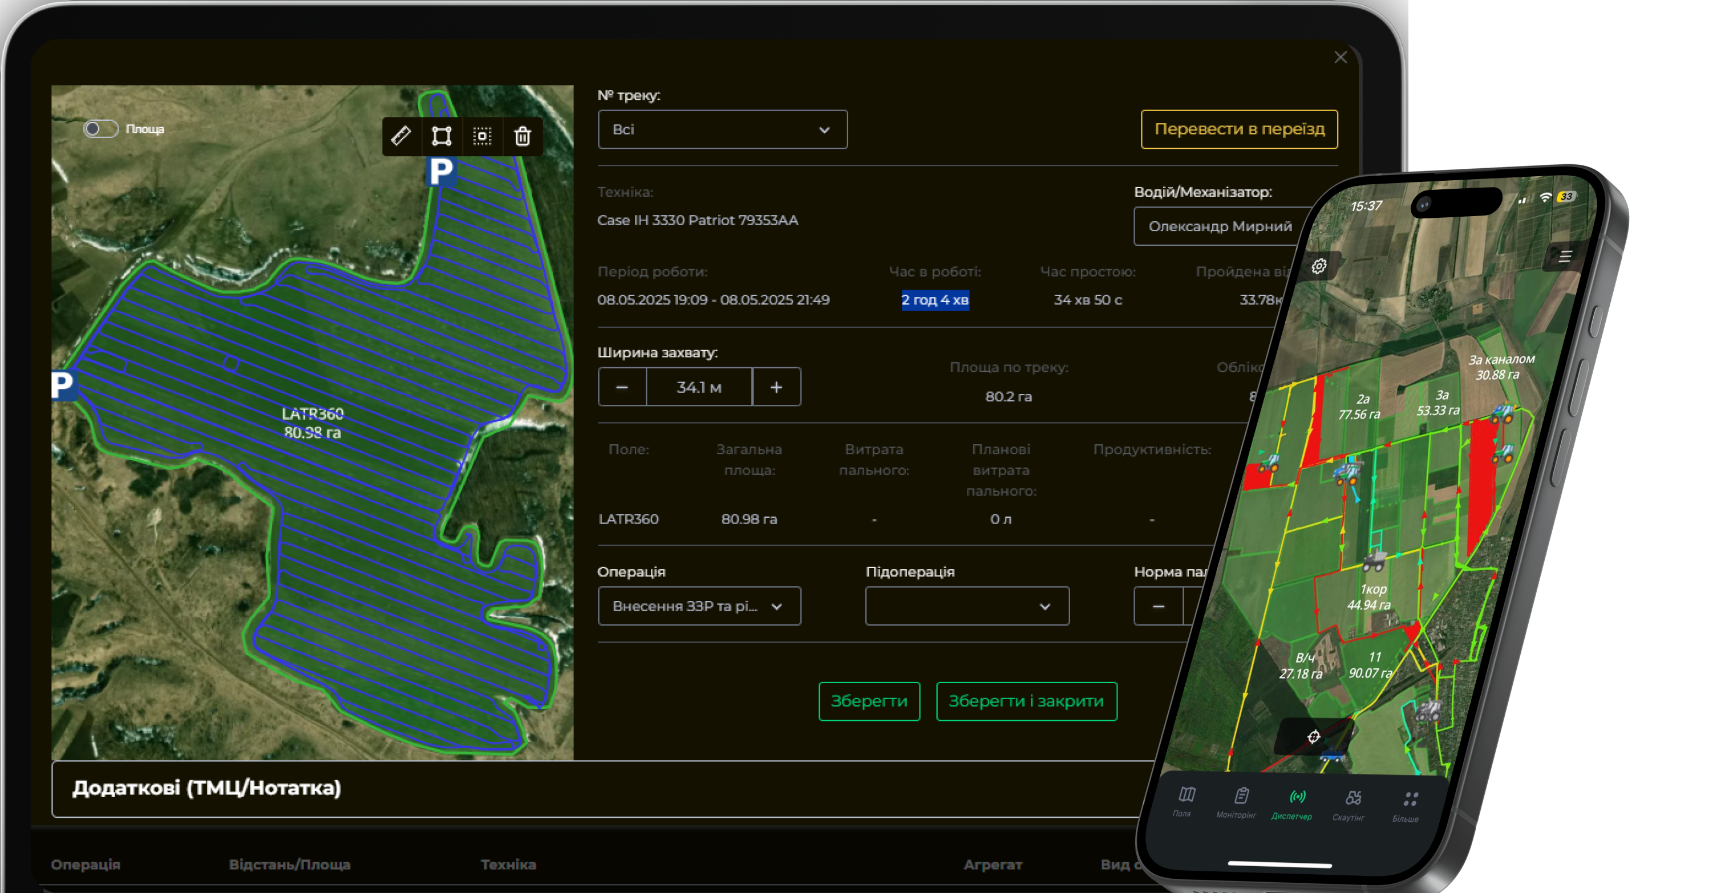
Task: Increase capture width with plus
Action: tap(776, 387)
